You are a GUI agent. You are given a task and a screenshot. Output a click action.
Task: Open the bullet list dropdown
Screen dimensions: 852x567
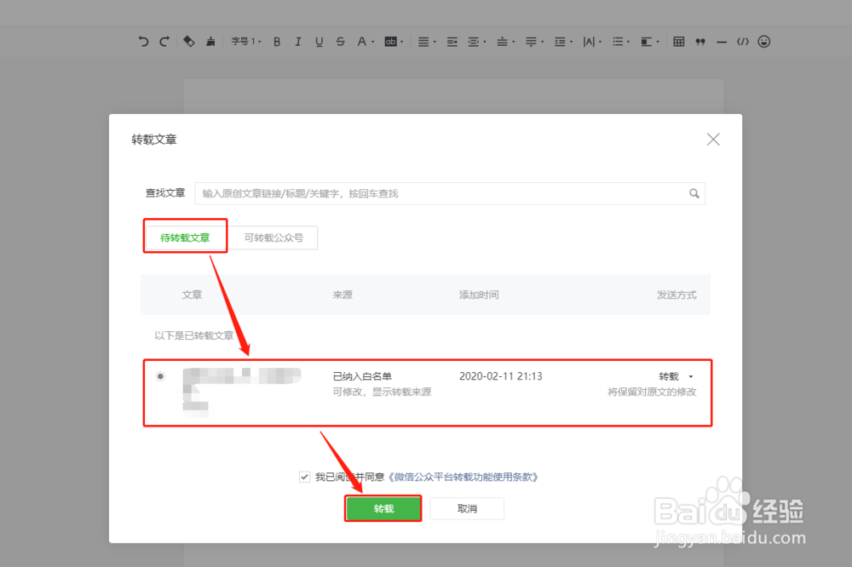point(621,42)
